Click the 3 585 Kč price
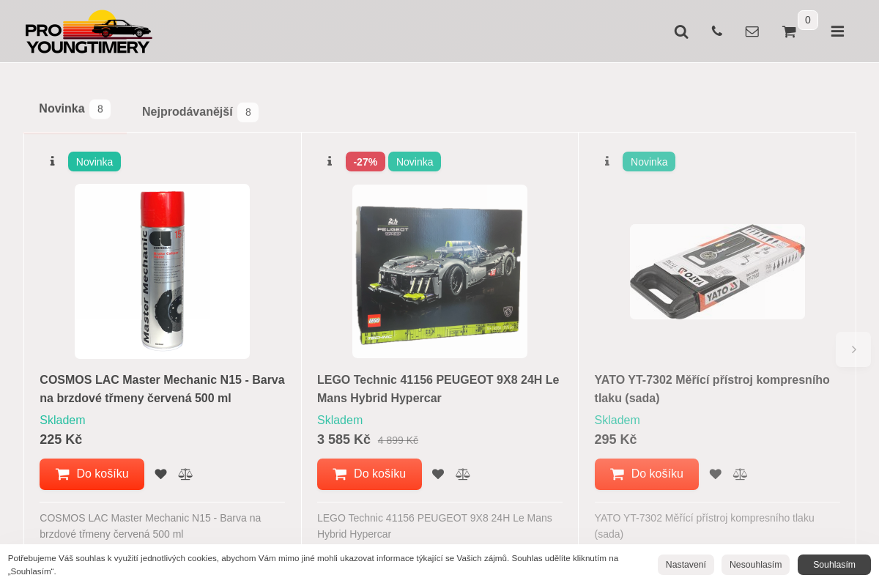 pos(344,439)
